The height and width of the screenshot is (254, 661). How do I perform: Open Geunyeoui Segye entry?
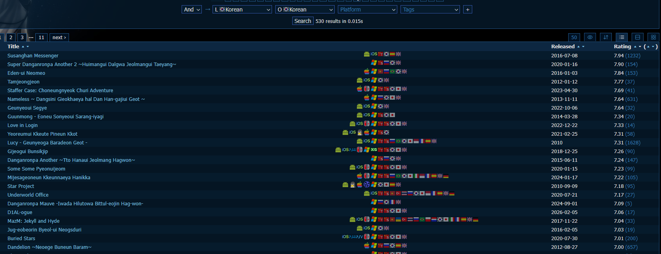coord(27,108)
